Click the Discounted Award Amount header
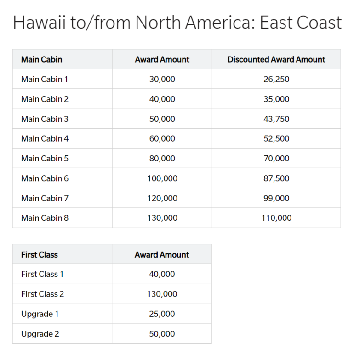 point(276,59)
